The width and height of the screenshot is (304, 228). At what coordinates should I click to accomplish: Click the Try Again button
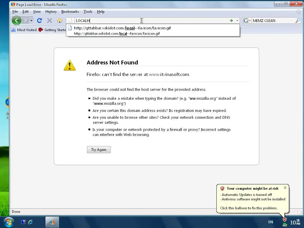[x=99, y=150]
